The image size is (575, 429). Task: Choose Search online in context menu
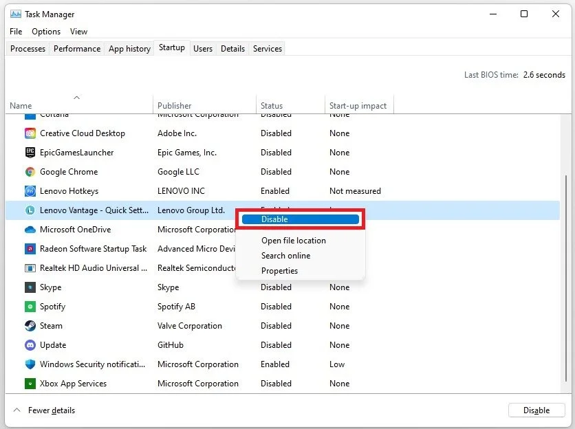285,256
